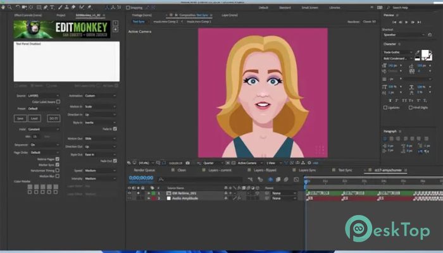
Task: Open the Source dropdown set to LAYERS
Action: (x=44, y=96)
